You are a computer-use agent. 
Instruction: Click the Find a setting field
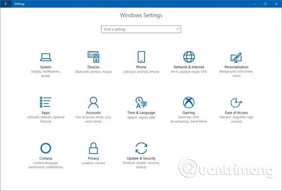tap(141, 29)
